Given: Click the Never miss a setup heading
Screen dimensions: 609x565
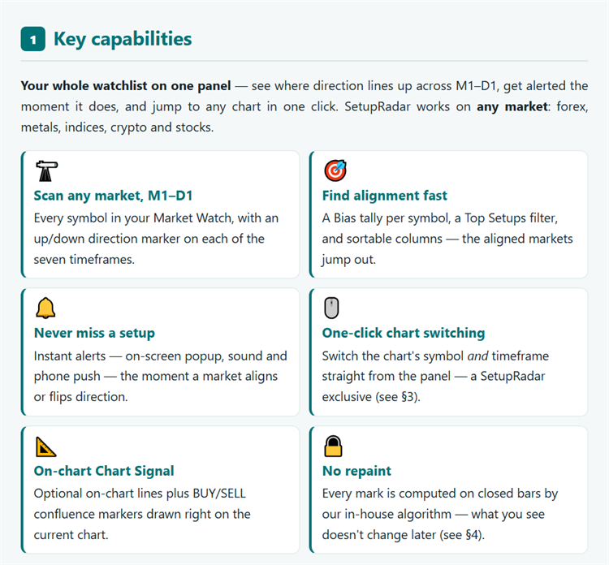Looking at the screenshot, I should [x=94, y=333].
